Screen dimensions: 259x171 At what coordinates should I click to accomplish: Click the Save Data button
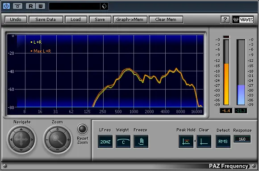point(46,20)
